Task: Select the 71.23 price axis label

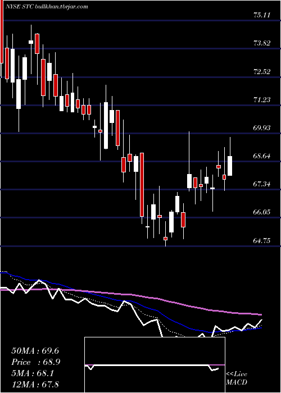Action: (262, 100)
